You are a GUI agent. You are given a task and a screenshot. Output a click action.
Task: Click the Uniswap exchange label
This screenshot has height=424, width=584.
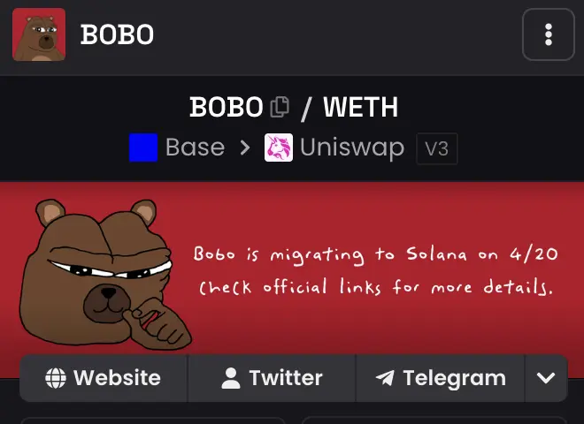point(352,148)
